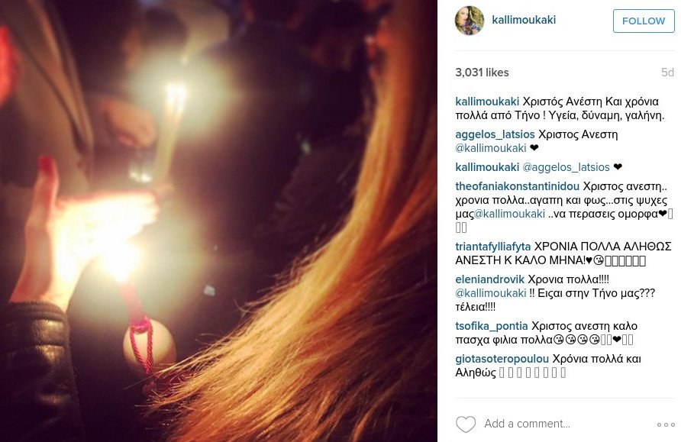This screenshot has height=442, width=681.
Task: Follow kallimoukaki with the FOLLOW button
Action: (644, 21)
